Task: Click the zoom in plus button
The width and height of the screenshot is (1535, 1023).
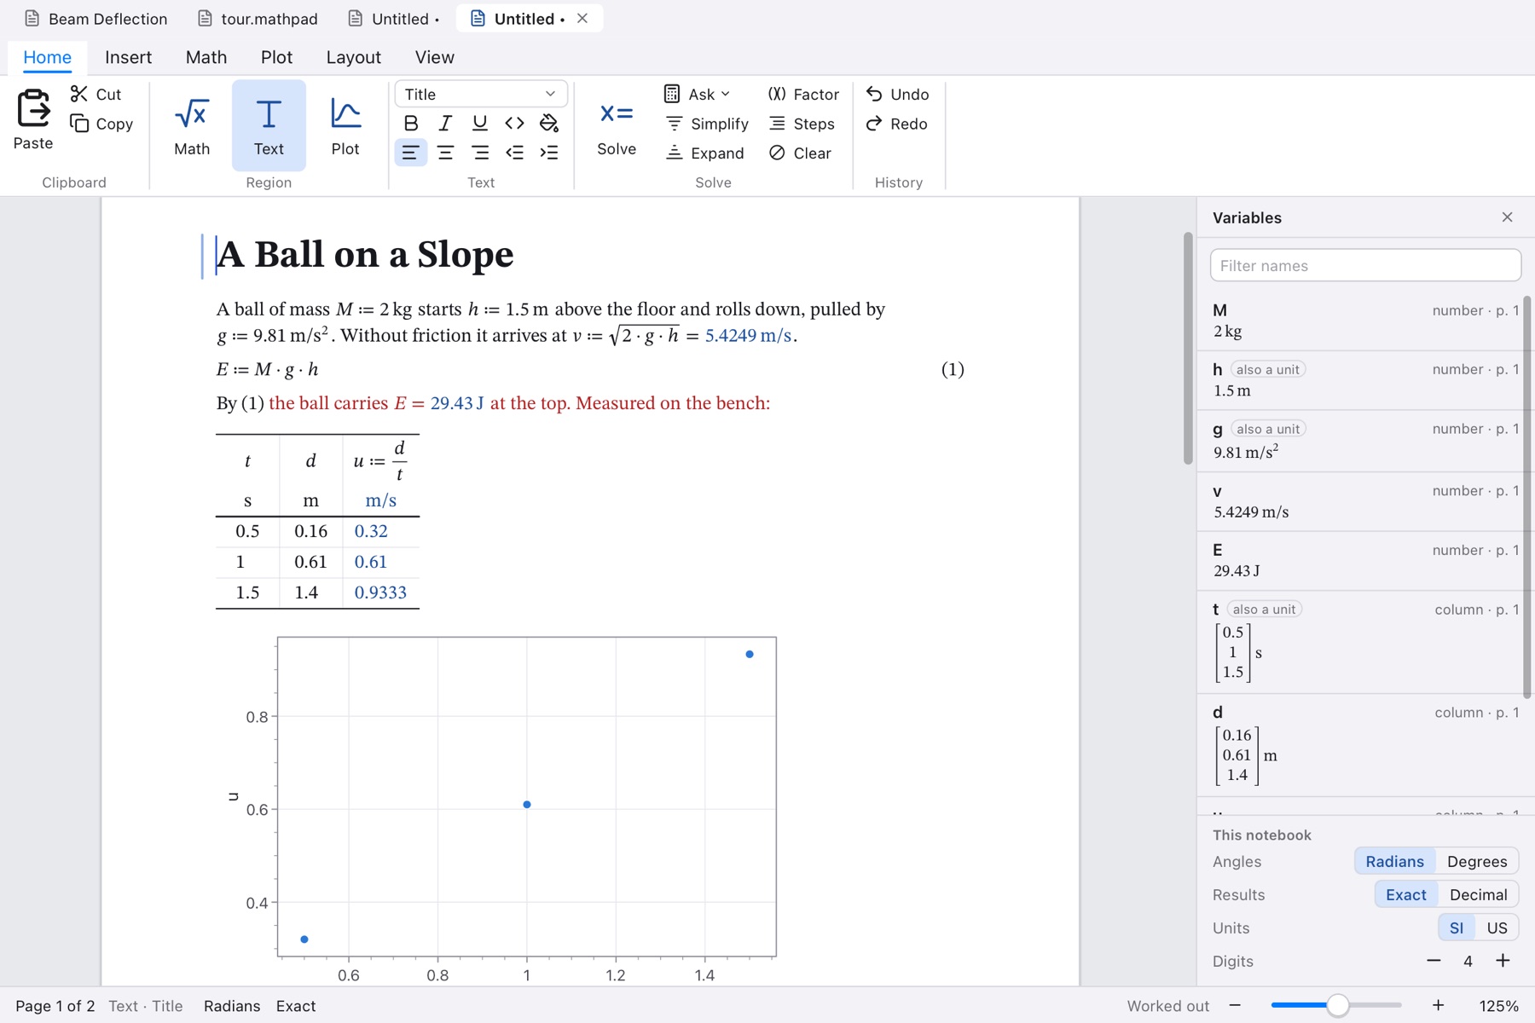Action: coord(1438,1006)
